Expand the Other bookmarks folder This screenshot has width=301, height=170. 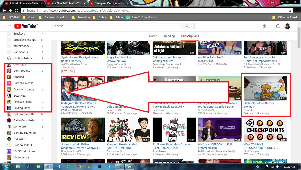285,17
